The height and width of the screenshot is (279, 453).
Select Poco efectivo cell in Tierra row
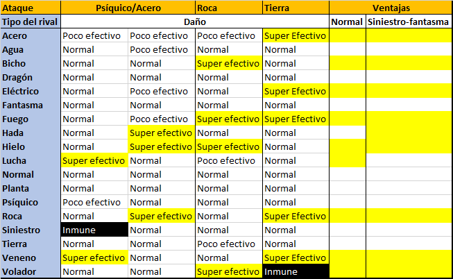click(228, 244)
